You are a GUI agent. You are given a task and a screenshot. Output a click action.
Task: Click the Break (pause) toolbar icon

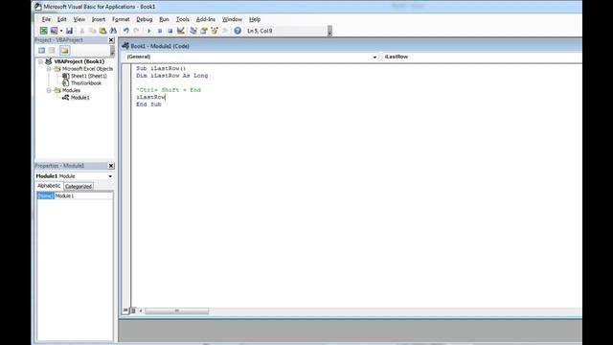pyautogui.click(x=160, y=31)
